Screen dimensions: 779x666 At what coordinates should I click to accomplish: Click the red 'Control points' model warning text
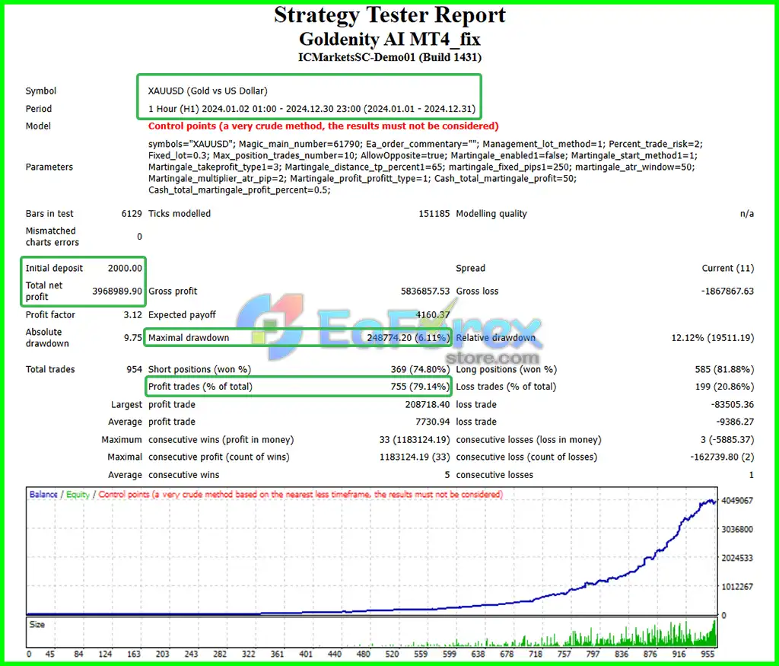click(x=323, y=126)
